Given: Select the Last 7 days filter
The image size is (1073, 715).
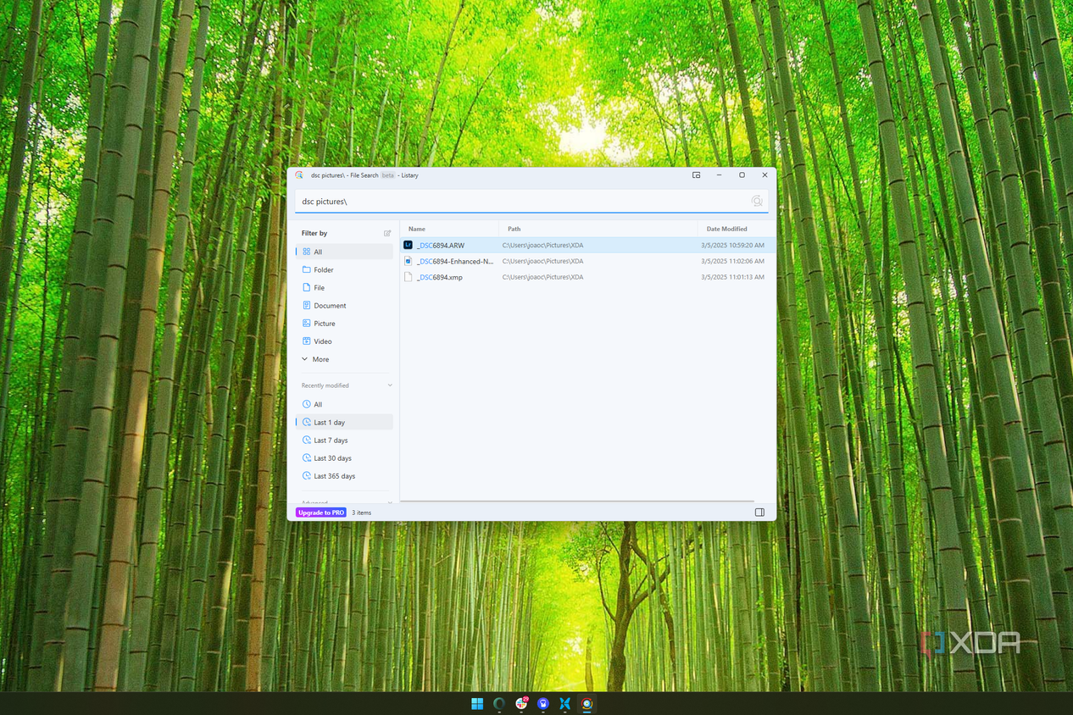Looking at the screenshot, I should point(344,440).
